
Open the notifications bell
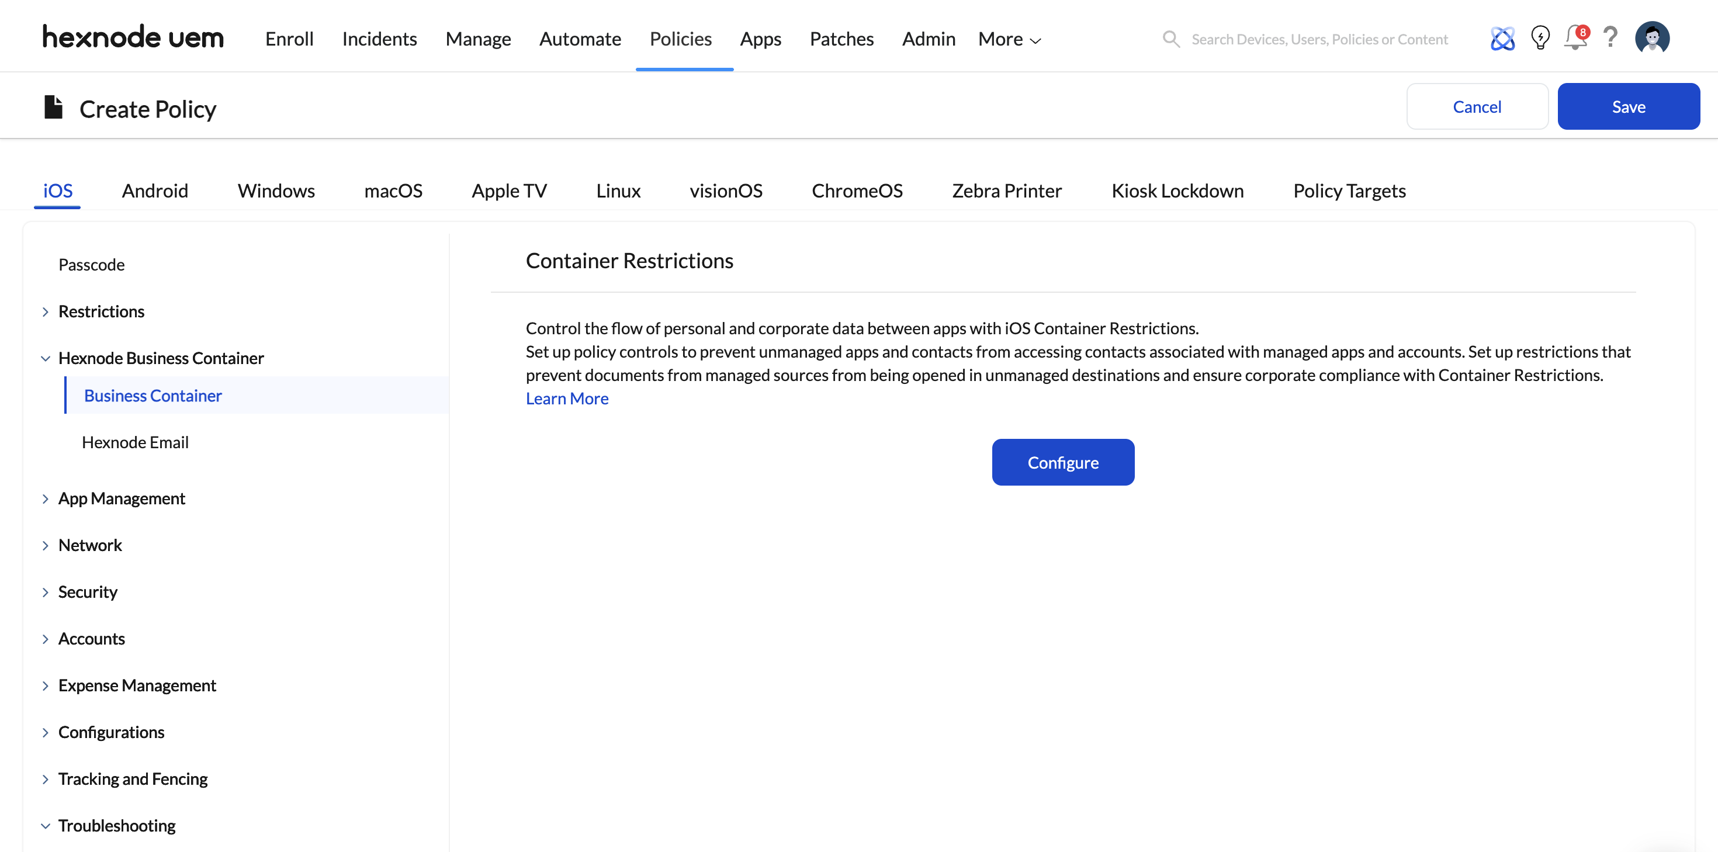point(1575,38)
